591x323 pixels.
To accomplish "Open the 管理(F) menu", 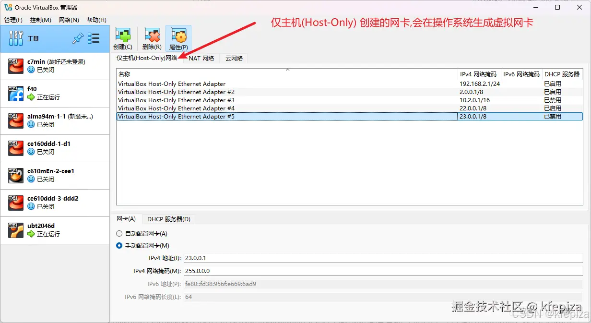I will pos(13,20).
